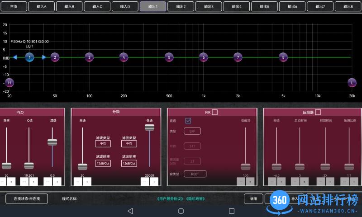This screenshot has width=362, height=217.
Task: Click the 低通 low-pass slider handle
Action: [149, 127]
